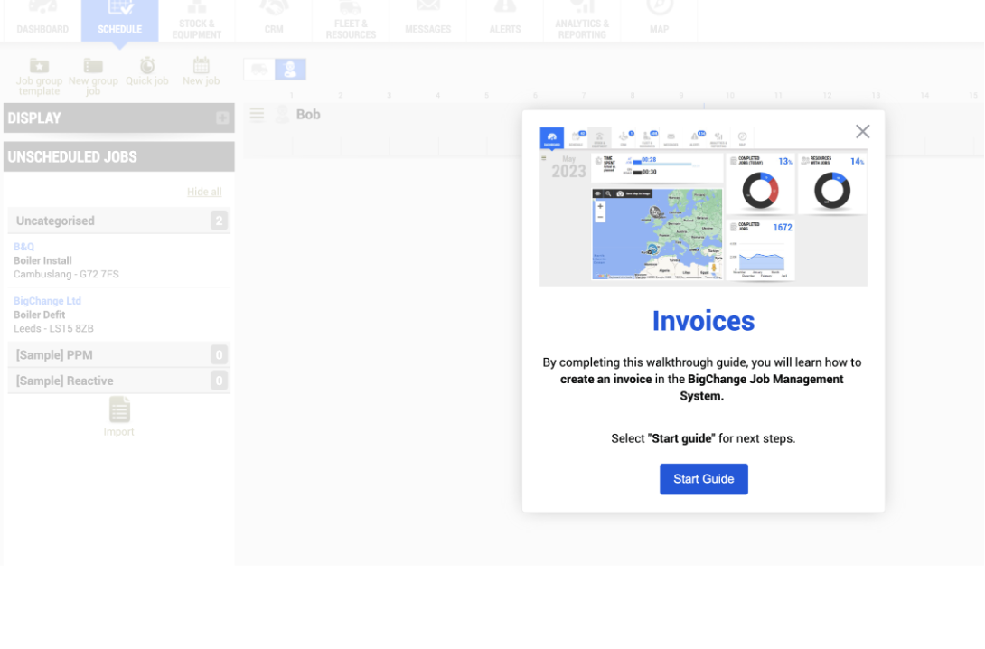The height and width of the screenshot is (649, 985).
Task: Open the Dashboard tab
Action: click(x=42, y=21)
